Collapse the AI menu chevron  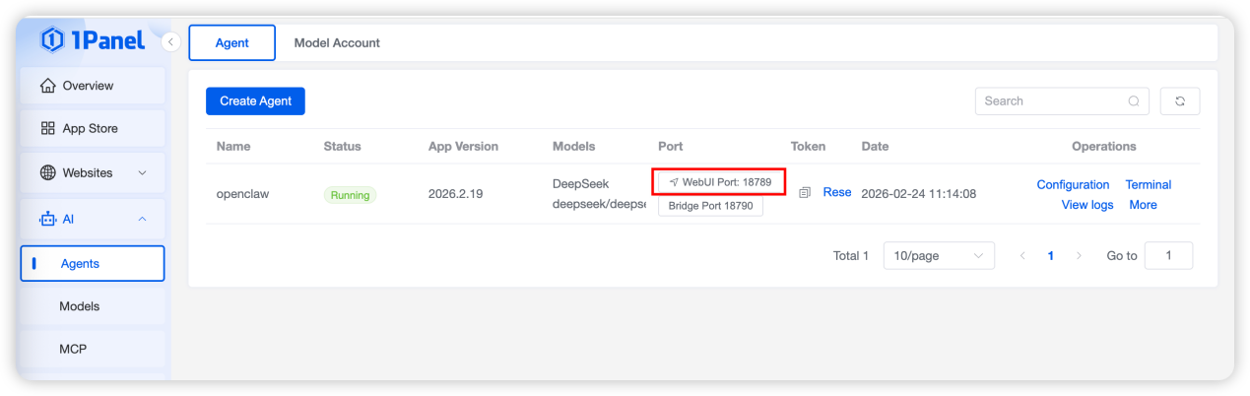pyautogui.click(x=142, y=219)
